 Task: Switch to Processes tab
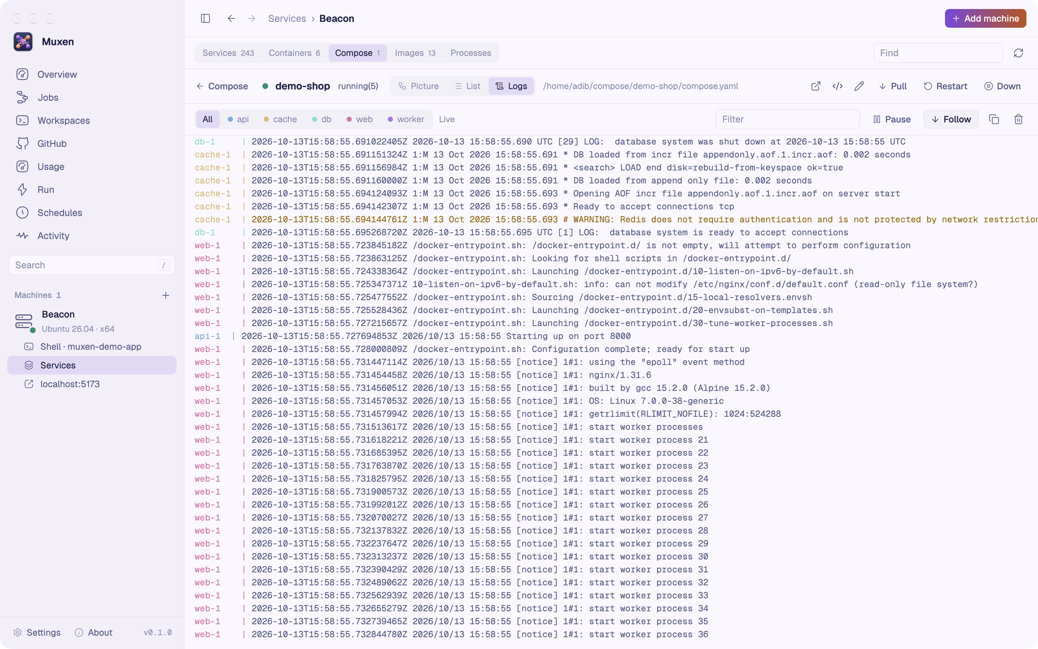[471, 53]
